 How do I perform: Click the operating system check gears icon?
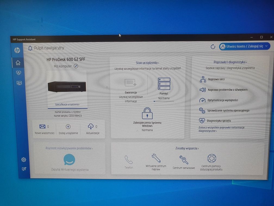(x=202, y=110)
